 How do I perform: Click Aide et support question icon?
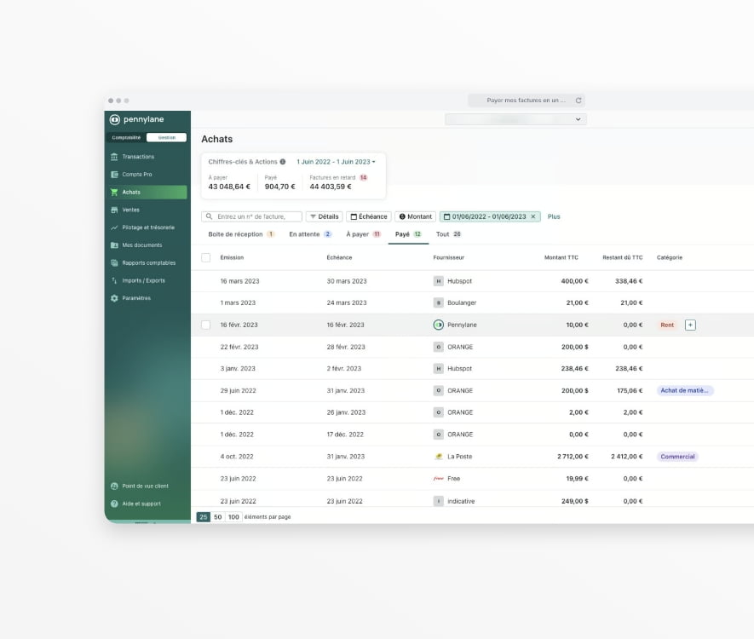(114, 504)
